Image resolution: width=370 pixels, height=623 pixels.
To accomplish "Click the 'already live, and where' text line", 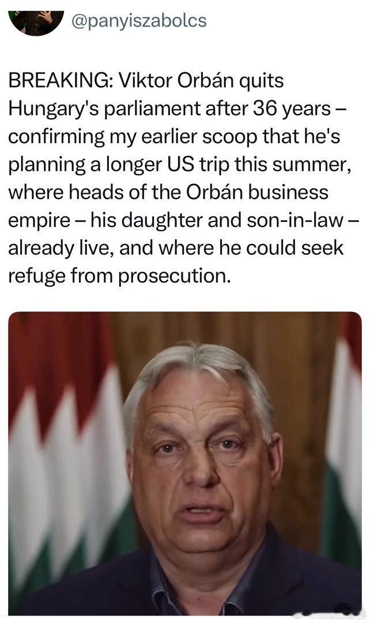I will click(176, 248).
